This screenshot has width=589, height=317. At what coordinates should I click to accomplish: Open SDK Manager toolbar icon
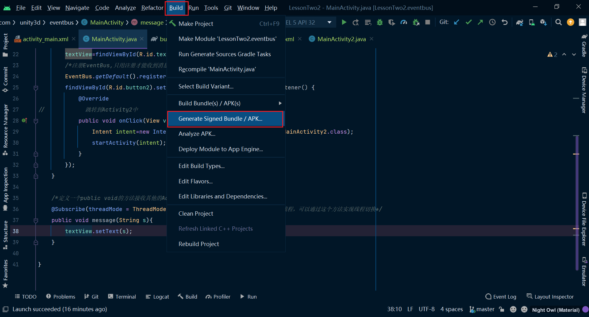(x=544, y=22)
